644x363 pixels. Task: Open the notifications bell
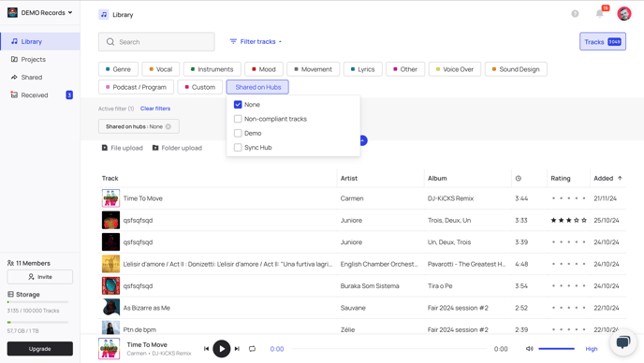[x=600, y=13]
